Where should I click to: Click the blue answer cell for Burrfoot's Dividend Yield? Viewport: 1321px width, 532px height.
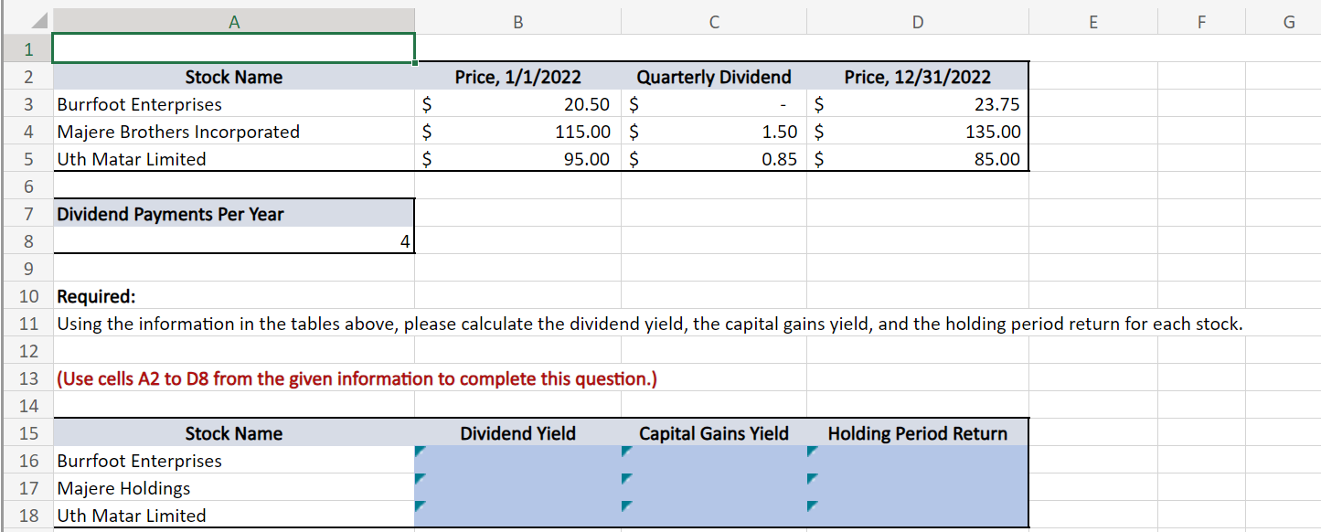point(517,460)
